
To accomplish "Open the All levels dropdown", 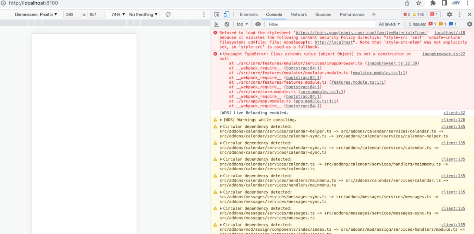I will 390,24.
